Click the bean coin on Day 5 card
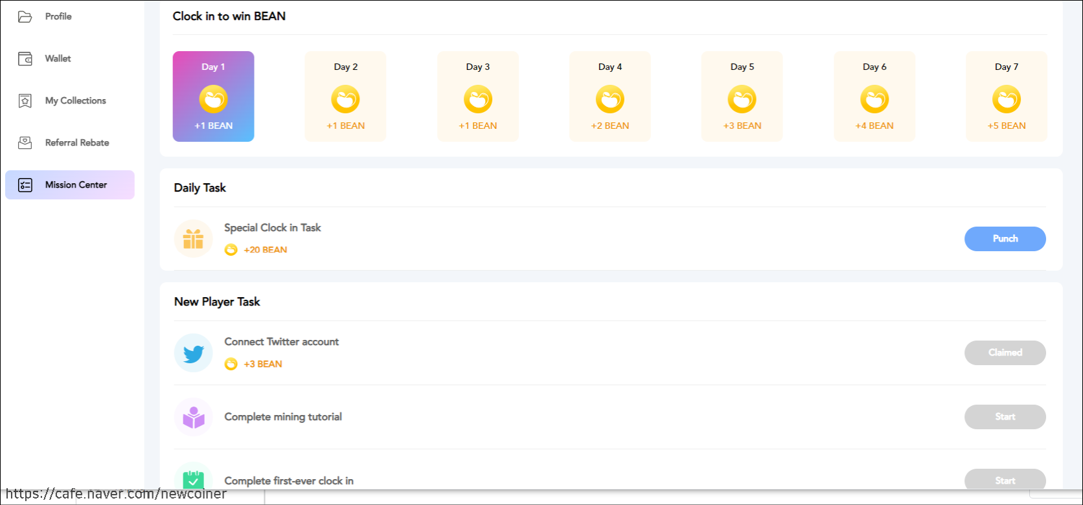This screenshot has height=505, width=1083. pos(742,100)
